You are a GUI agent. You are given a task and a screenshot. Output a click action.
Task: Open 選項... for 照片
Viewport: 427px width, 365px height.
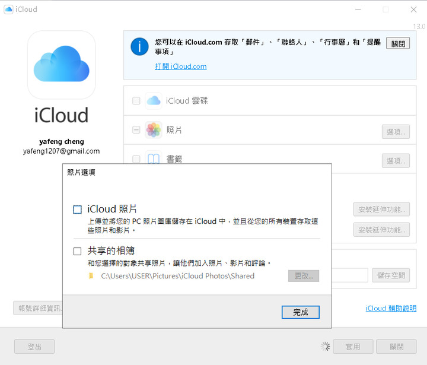396,132
